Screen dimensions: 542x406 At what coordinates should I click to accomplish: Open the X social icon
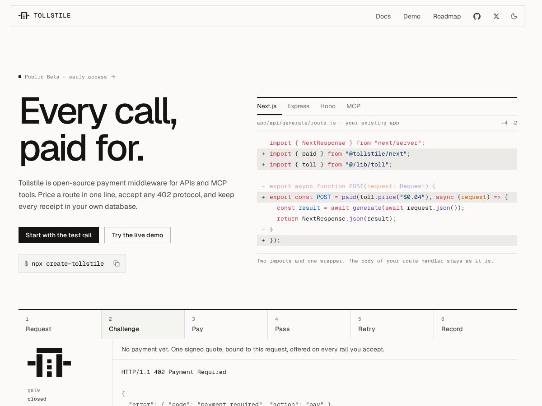click(496, 16)
